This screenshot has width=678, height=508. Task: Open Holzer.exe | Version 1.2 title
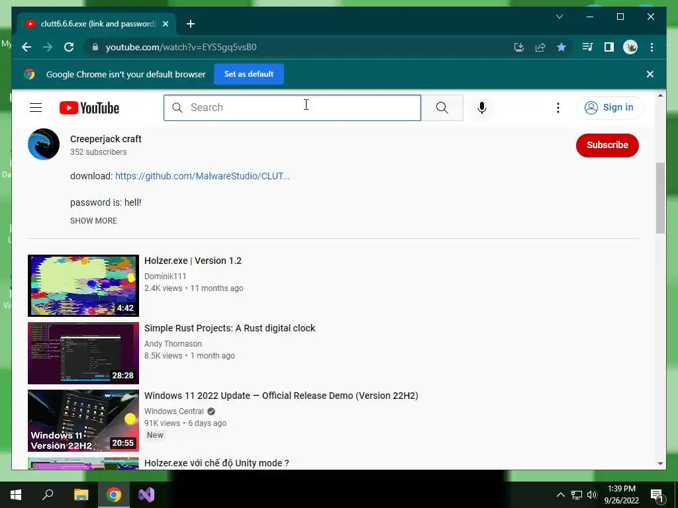click(193, 261)
